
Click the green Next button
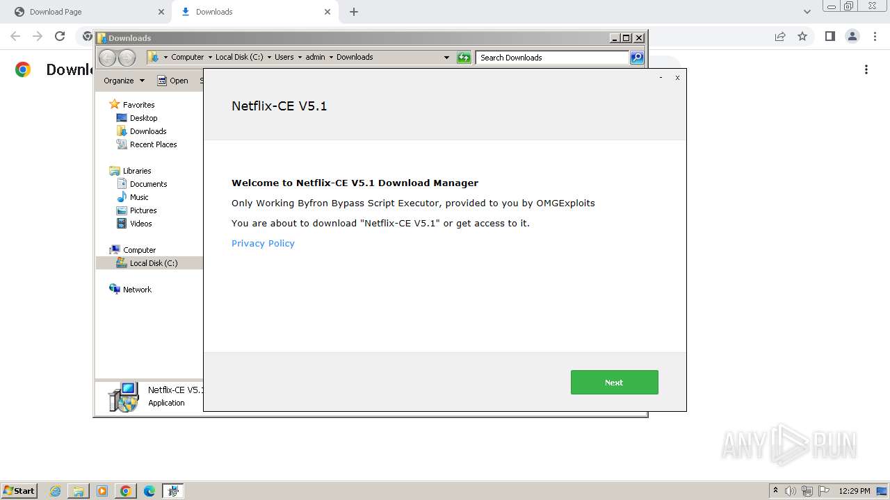(614, 382)
